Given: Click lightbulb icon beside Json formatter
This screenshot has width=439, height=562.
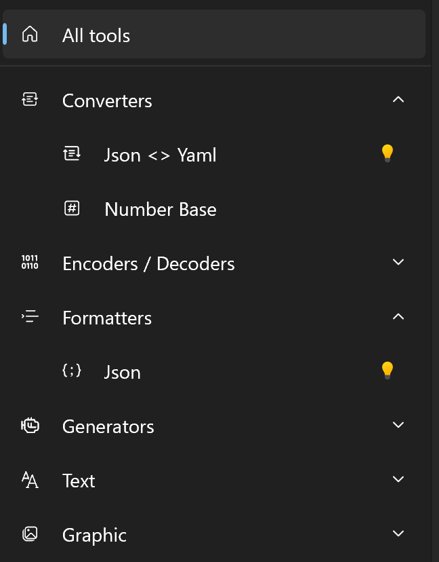Looking at the screenshot, I should (x=387, y=371).
